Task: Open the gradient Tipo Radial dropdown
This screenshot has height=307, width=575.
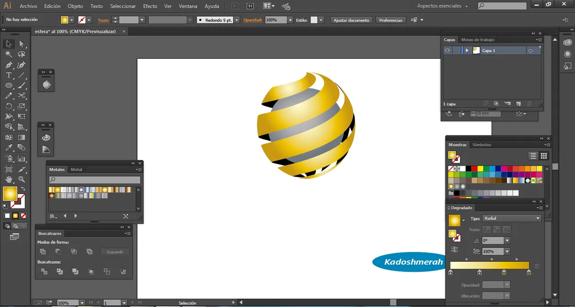Action: 538,218
